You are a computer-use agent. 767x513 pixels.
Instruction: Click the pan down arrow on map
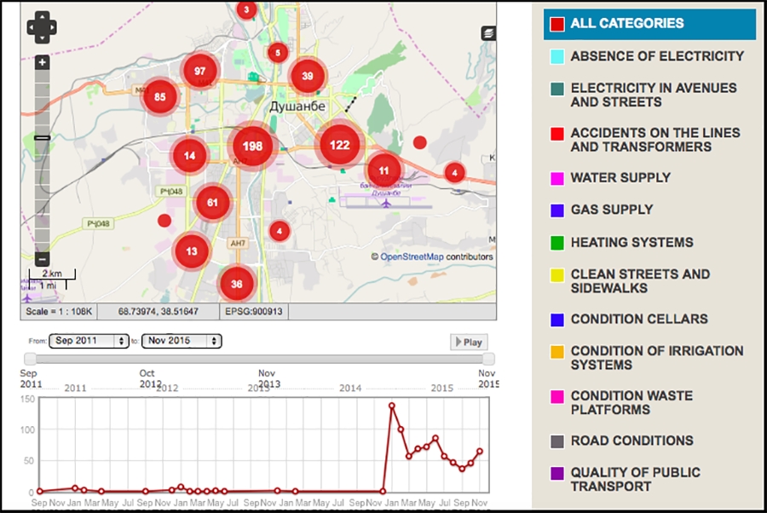click(42, 39)
